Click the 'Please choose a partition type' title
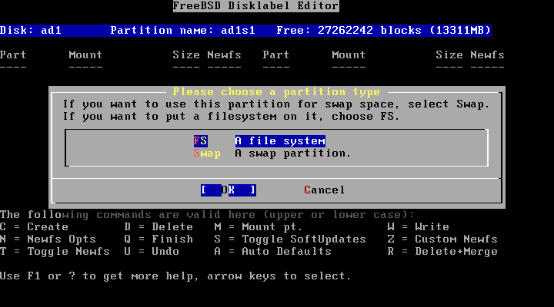The width and height of the screenshot is (554, 307). tap(276, 92)
